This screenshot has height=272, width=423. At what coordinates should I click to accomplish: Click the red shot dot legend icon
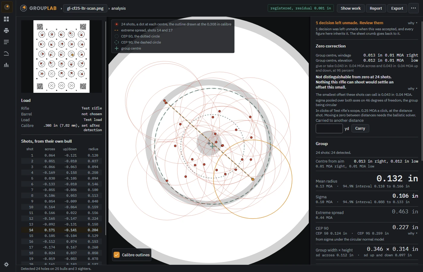117,24
